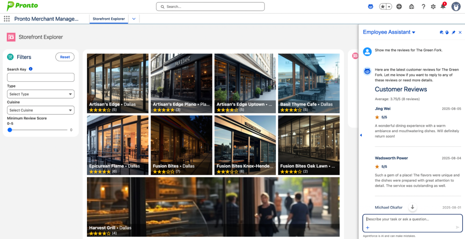Click Jing Wei's star rating icon
465x239 pixels.
377,117
